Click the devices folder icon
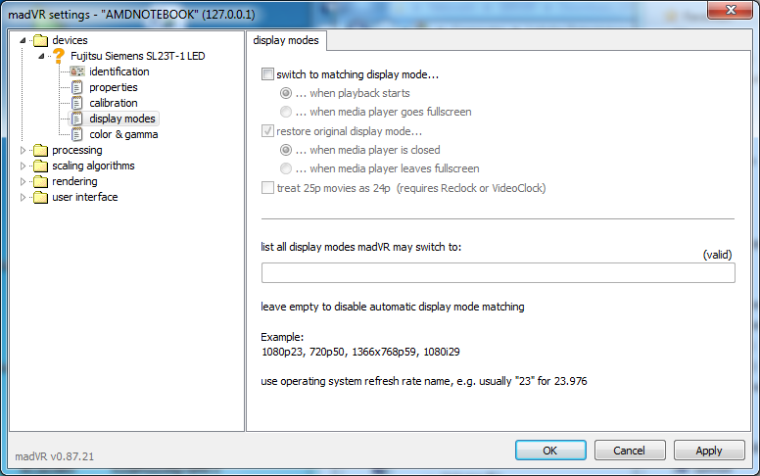This screenshot has width=760, height=476. tap(41, 40)
